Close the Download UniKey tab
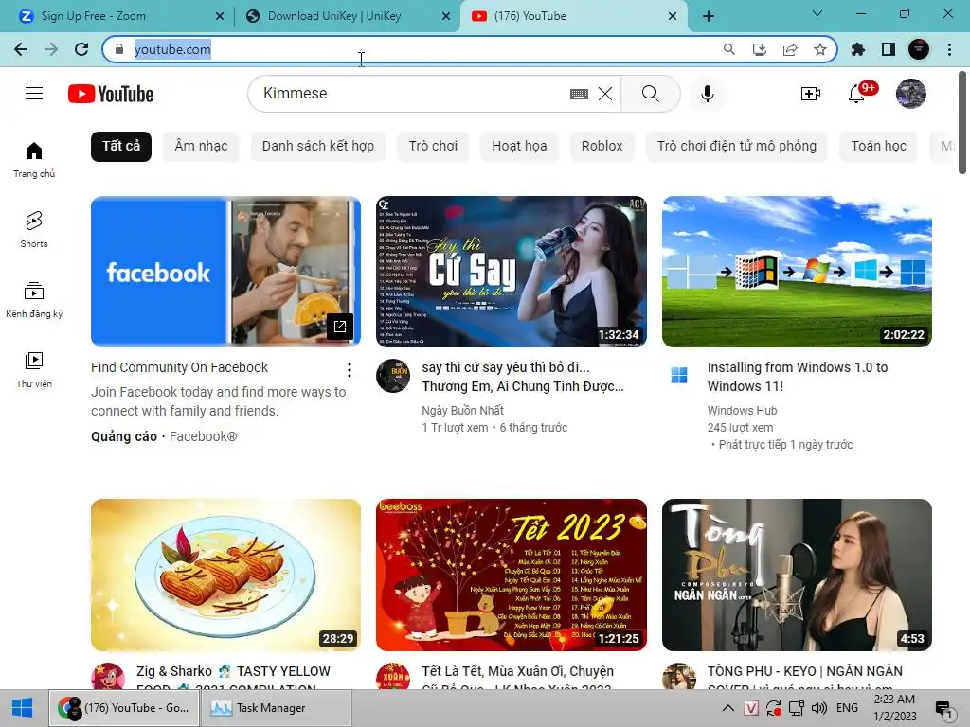Image resolution: width=970 pixels, height=727 pixels. pos(446,17)
